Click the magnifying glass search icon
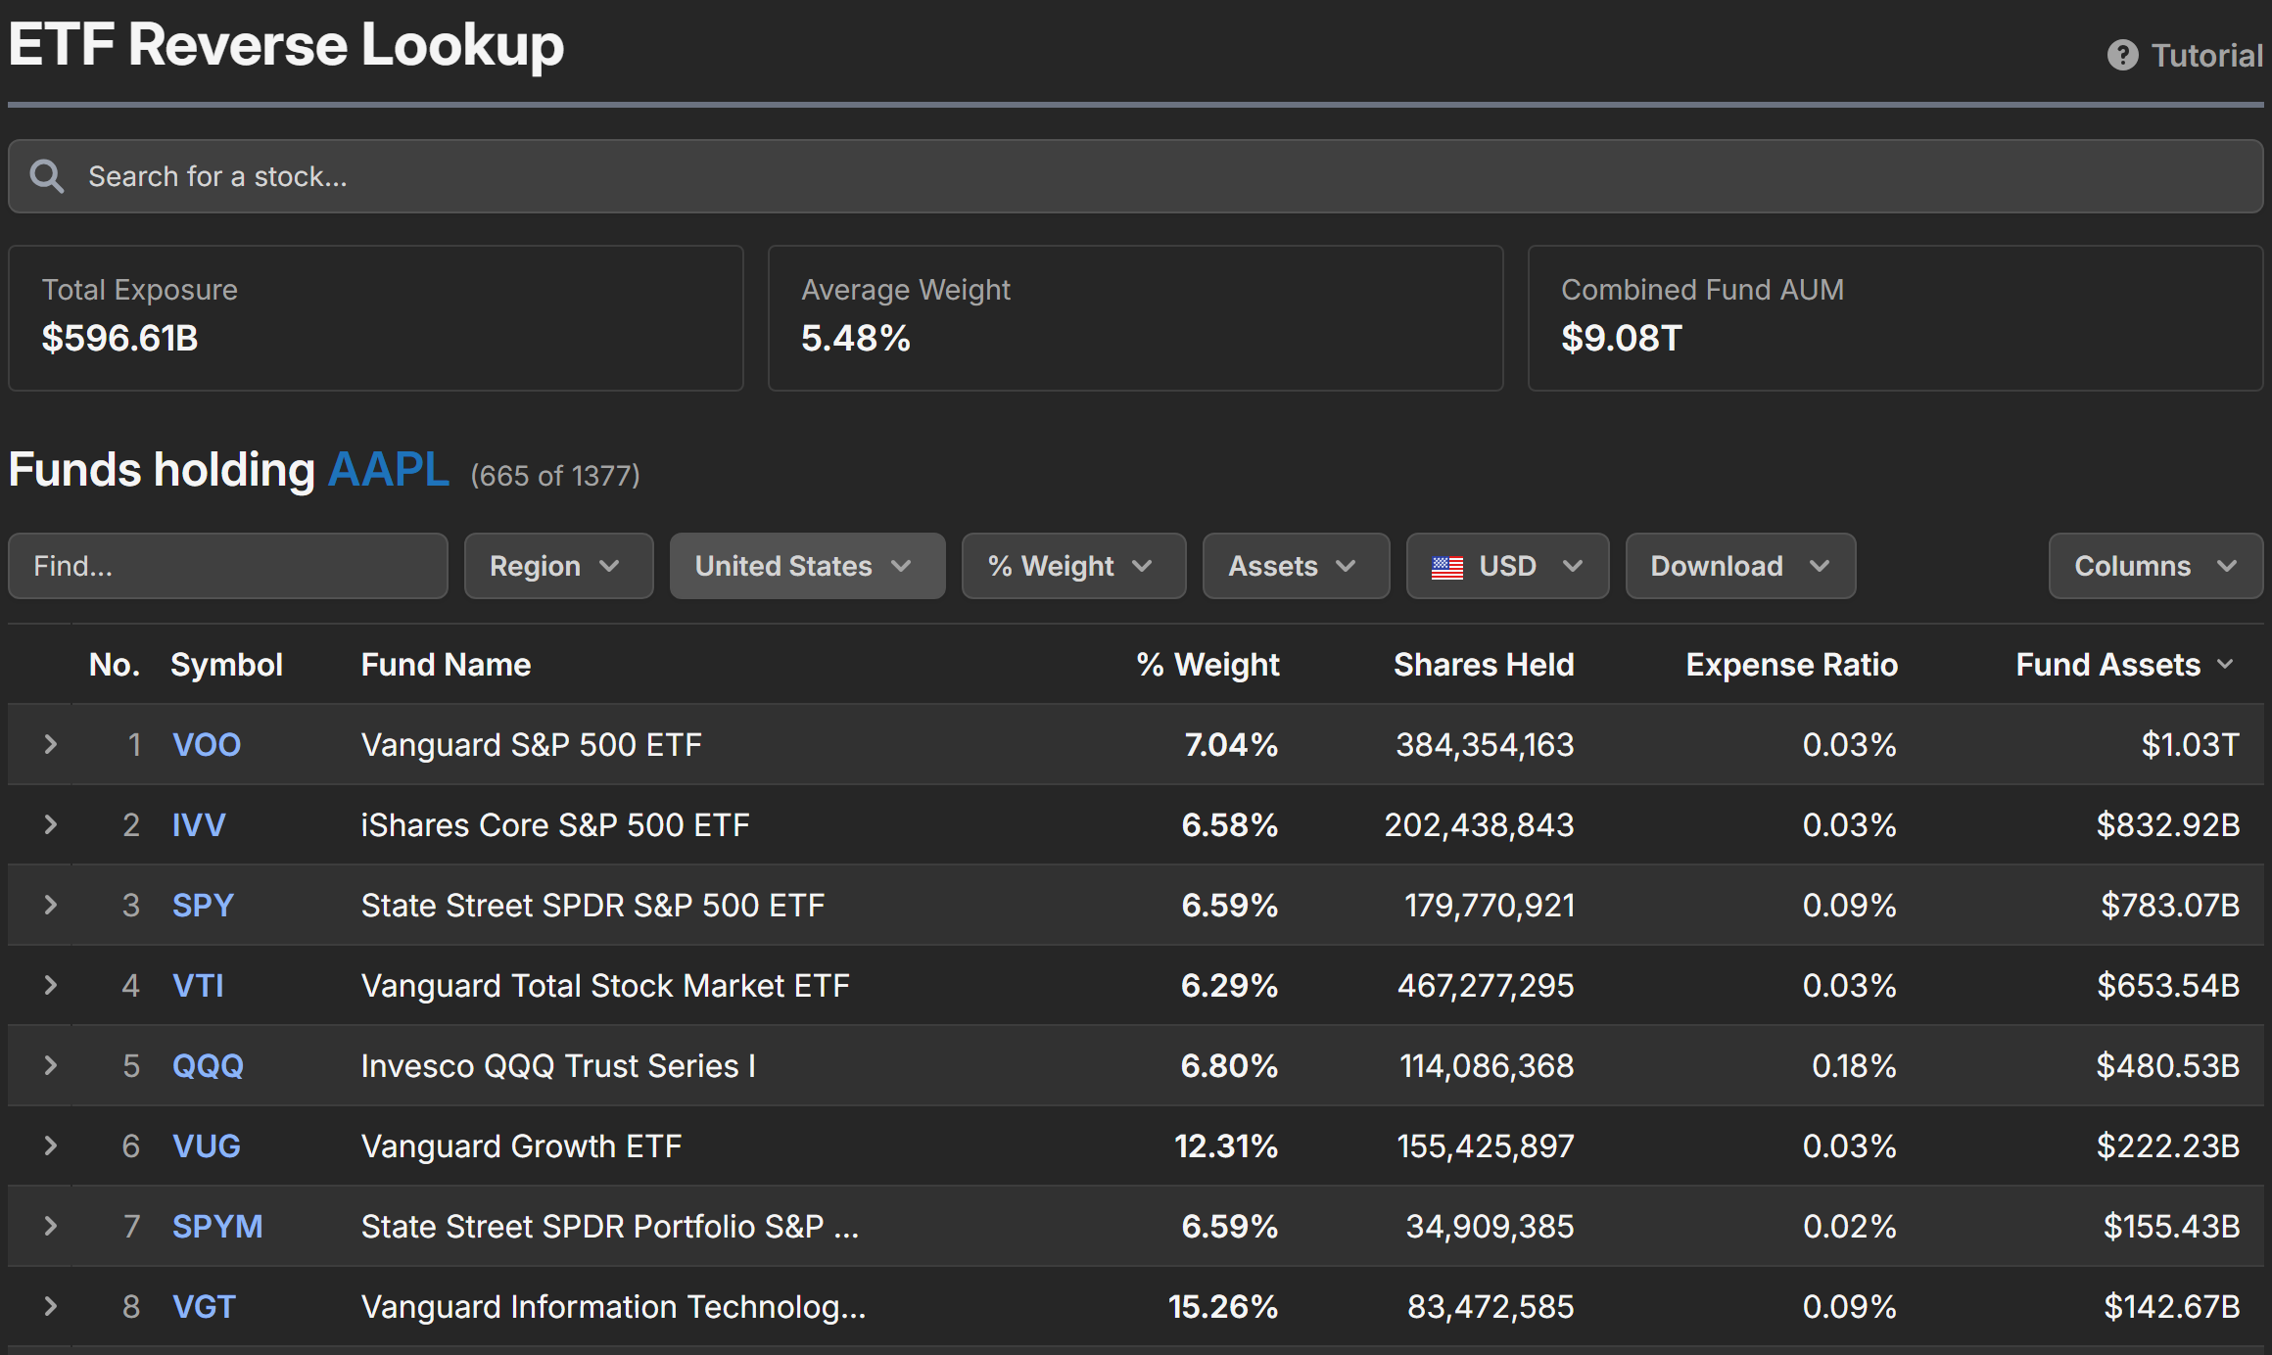 coord(46,176)
